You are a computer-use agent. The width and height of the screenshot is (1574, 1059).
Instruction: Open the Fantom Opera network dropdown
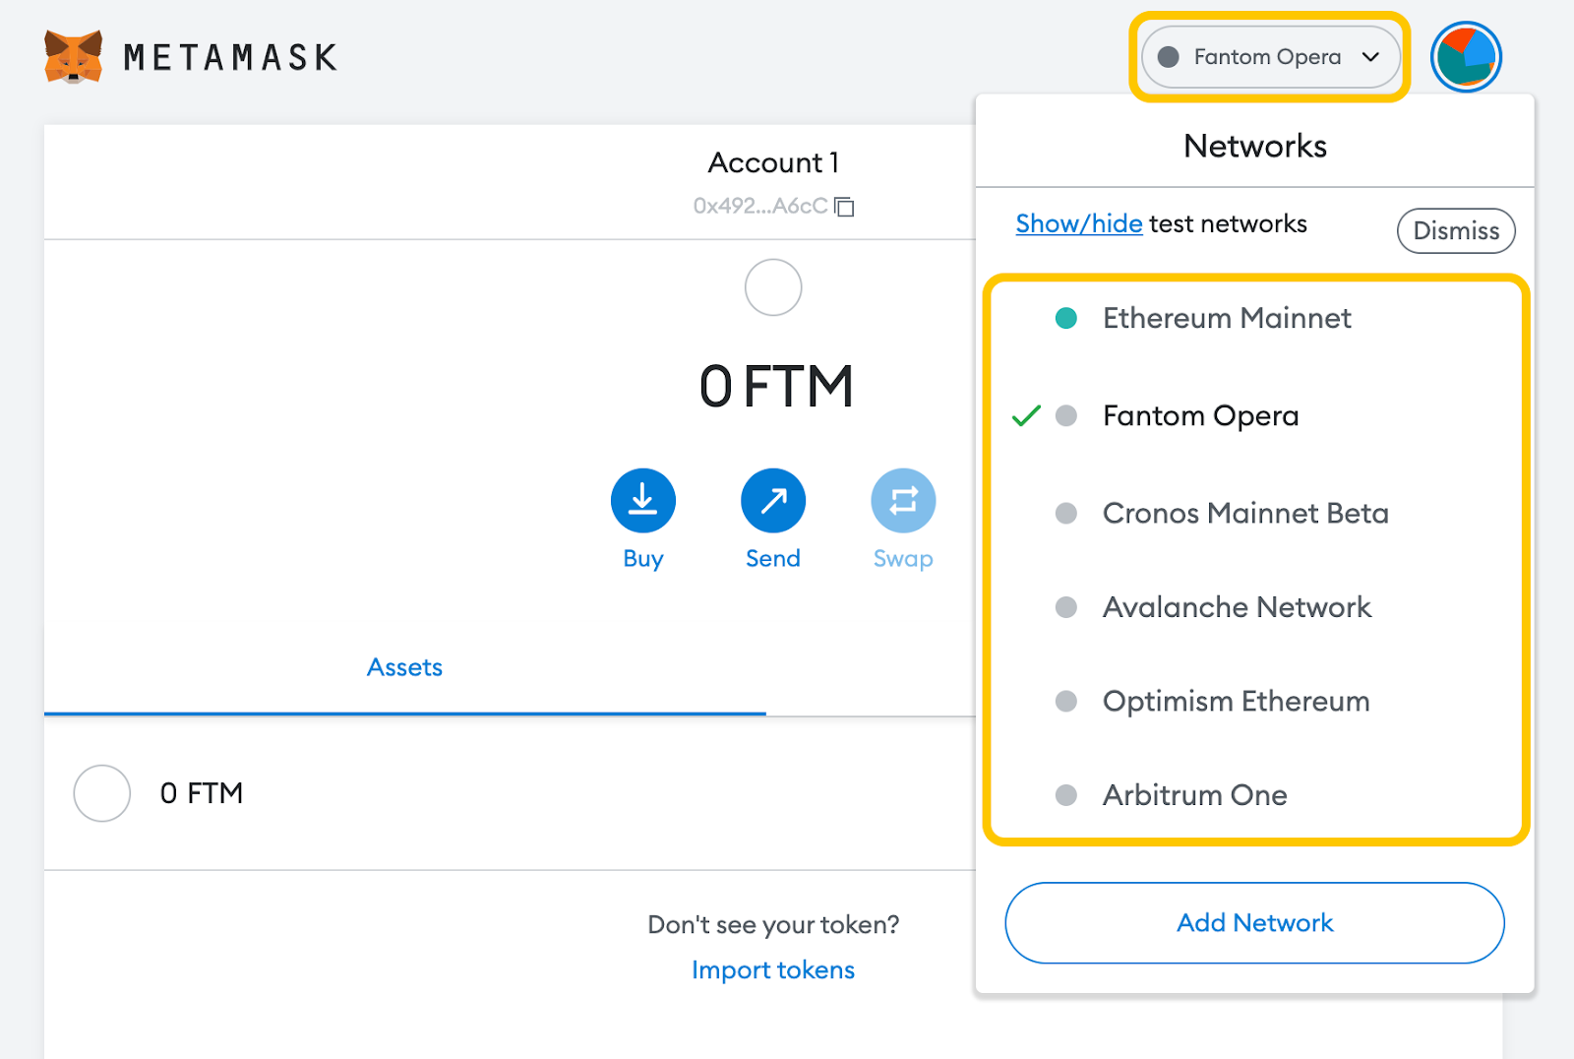coord(1270,57)
